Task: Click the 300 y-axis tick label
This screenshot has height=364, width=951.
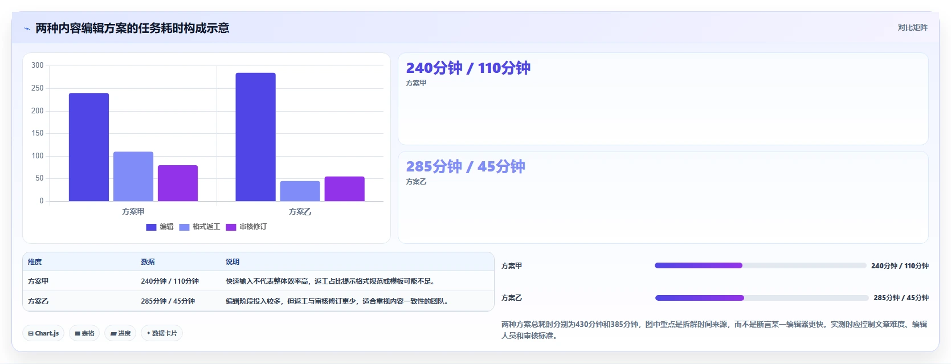Action: [38, 66]
